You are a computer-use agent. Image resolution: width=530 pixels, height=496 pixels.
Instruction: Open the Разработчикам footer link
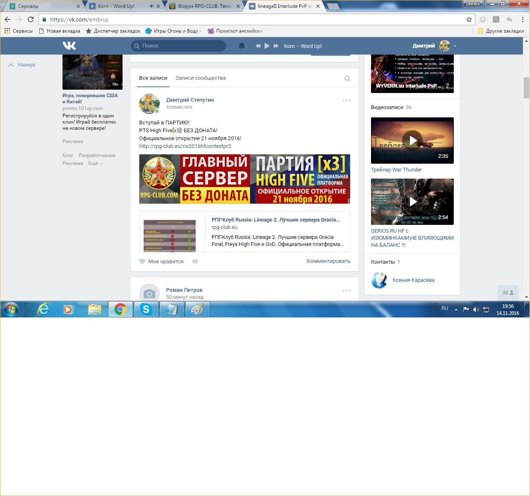point(97,155)
